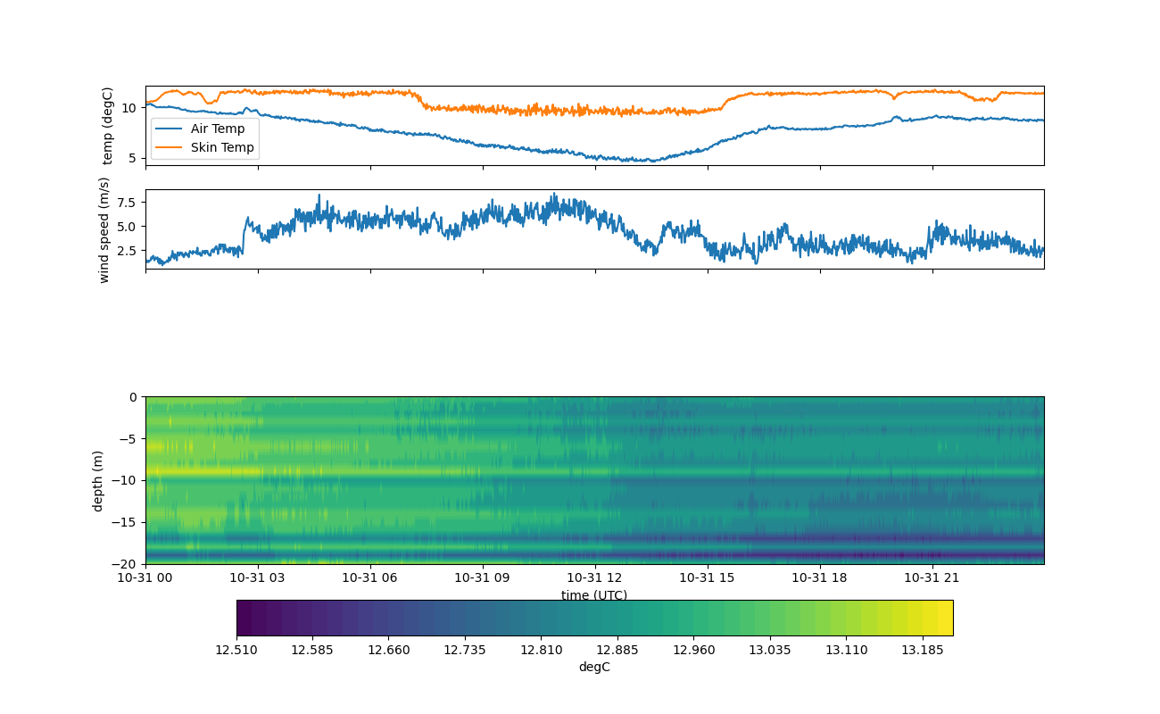Click the -10 depth tick label
Viewport: 1160px width, 714px height.
pos(127,480)
